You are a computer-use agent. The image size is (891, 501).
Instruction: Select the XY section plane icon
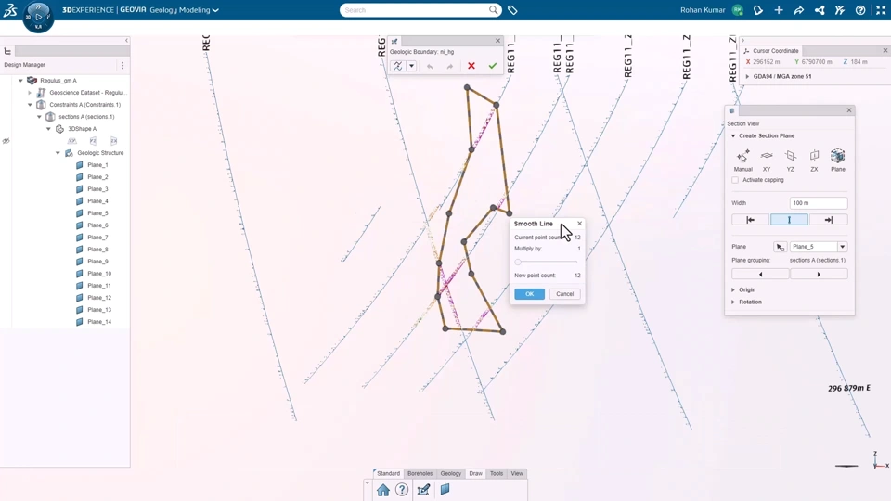[767, 156]
